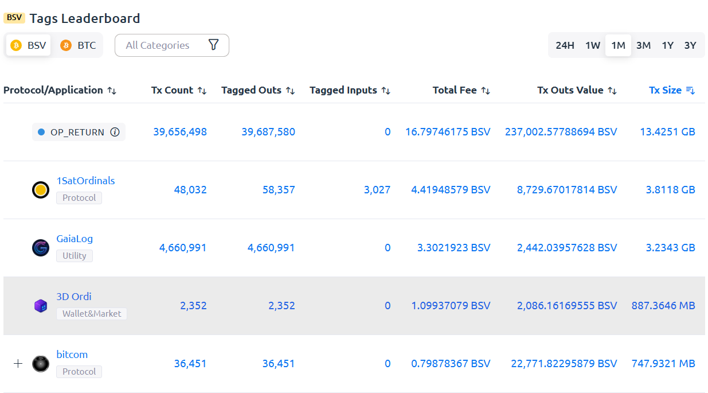Click Tx Size 3.8118 GB
The height and width of the screenshot is (393, 708).
point(670,190)
